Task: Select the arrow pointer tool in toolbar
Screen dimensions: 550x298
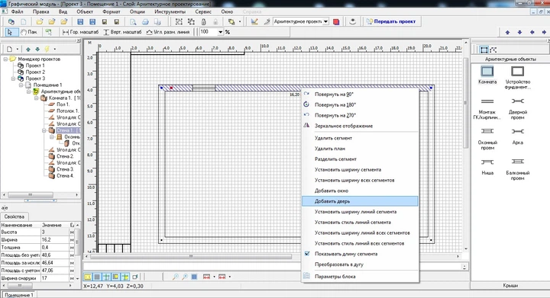Action: tap(9, 32)
